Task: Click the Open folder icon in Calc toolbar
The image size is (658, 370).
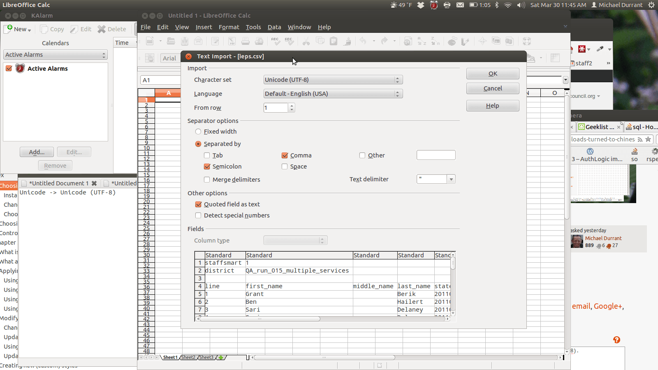Action: point(171,41)
